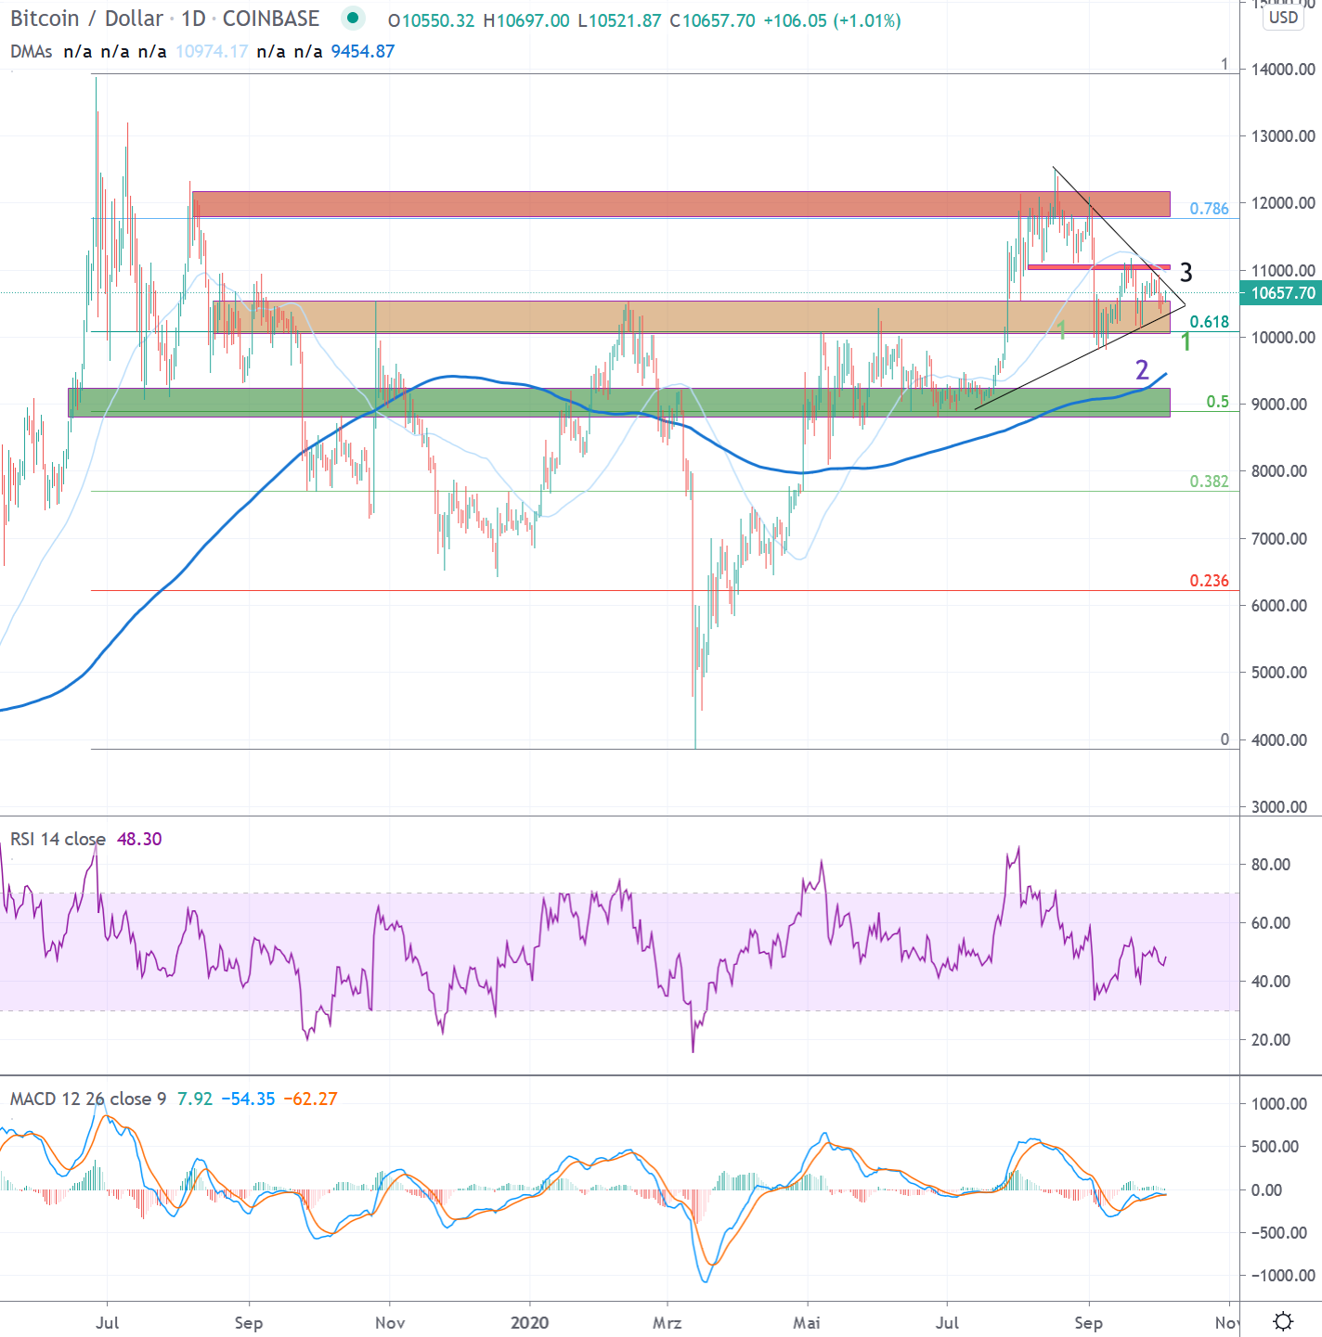Select the RSI 14 close legend
The image size is (1322, 1337).
point(58,839)
